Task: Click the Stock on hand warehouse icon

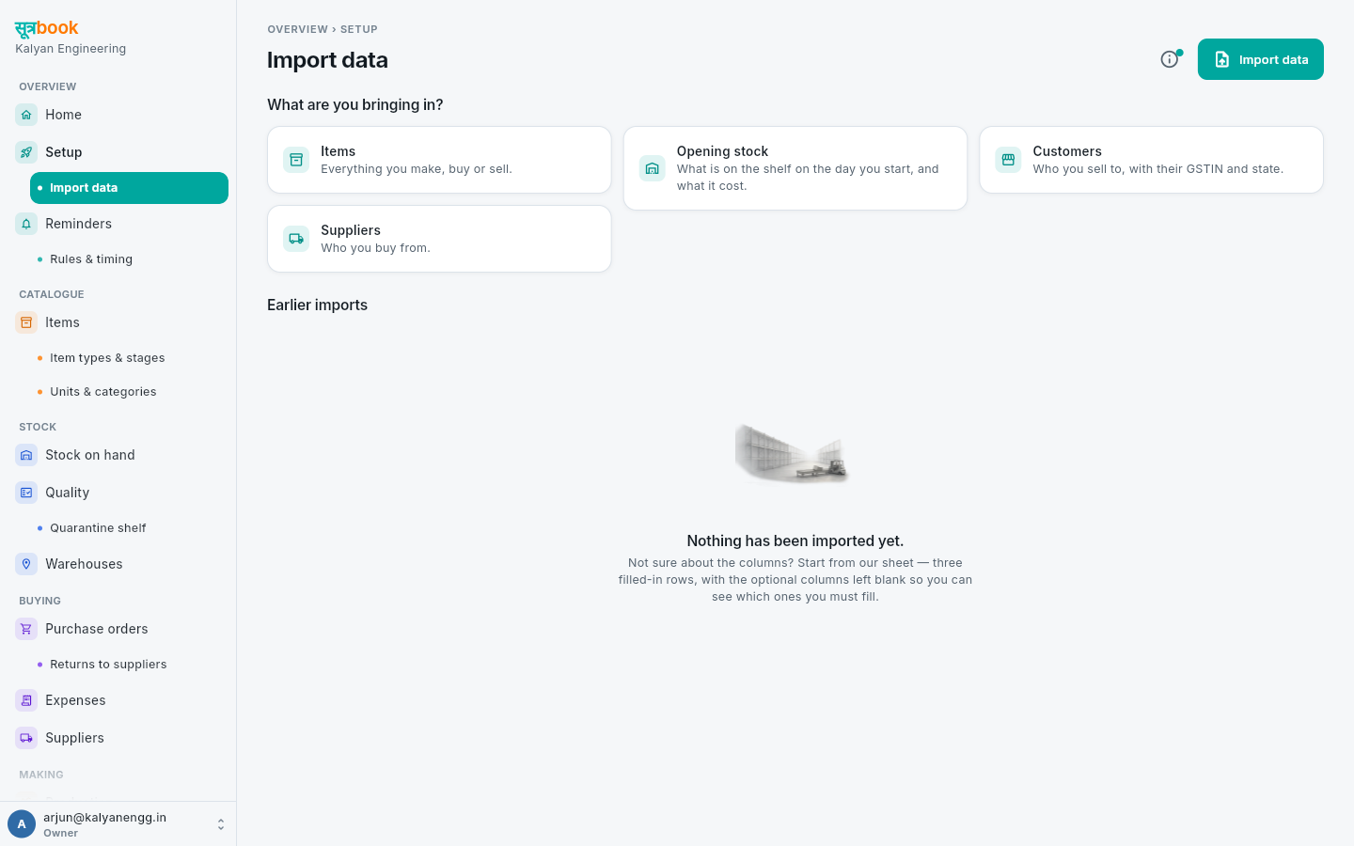Action: (26, 455)
